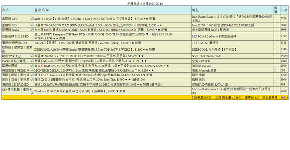Select the G502 Hero RGB mouse cell
Viewport: 290px width, 150px height.
click(x=113, y=75)
